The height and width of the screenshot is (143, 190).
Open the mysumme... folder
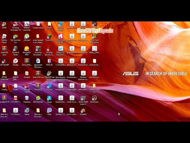point(94,62)
